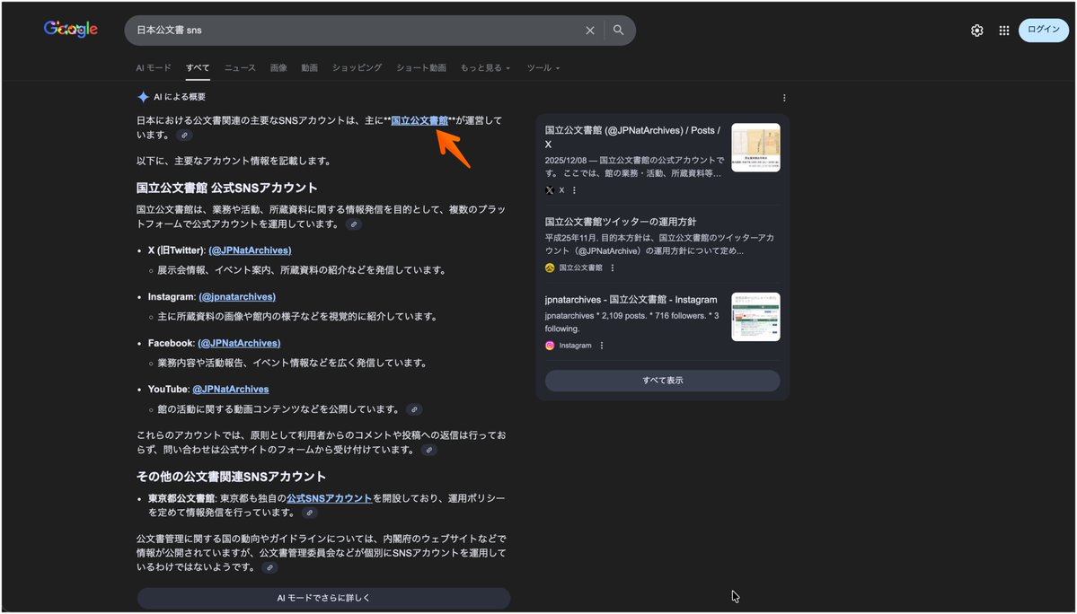Switch to the 画像 tab
The height and width of the screenshot is (614, 1077).
pyautogui.click(x=278, y=68)
